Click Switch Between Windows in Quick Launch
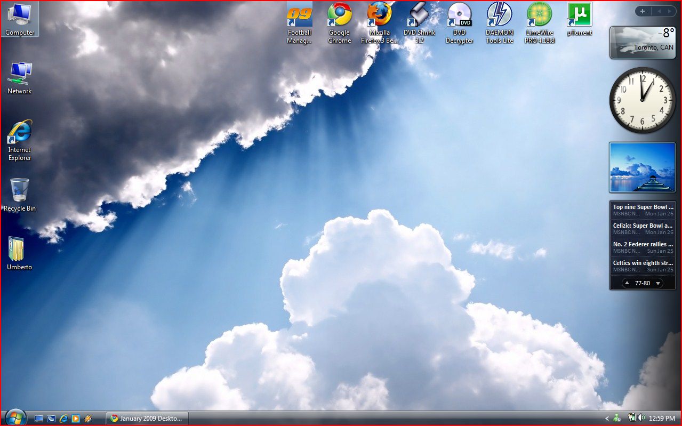The width and height of the screenshot is (682, 426). (x=51, y=419)
